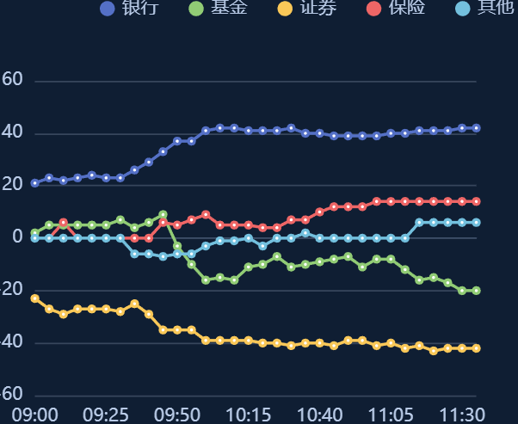This screenshot has height=424, width=518.
Task: Click the last data point on 基金 line
Action: pos(476,291)
